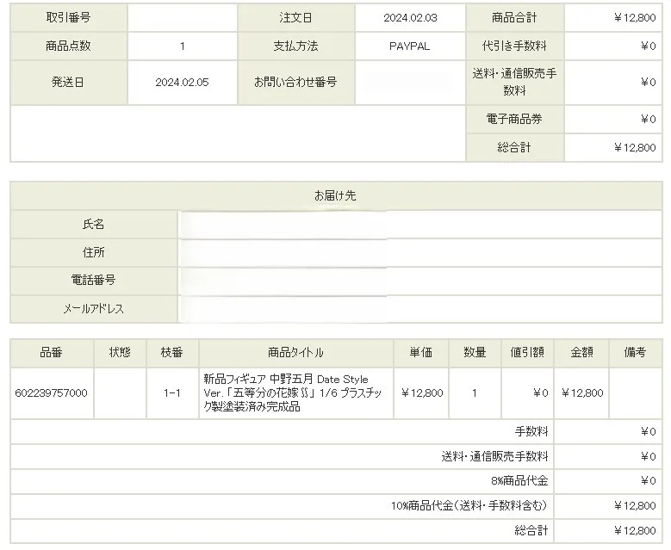Click the 支払方法 label
This screenshot has height=550, width=671.
point(295,46)
